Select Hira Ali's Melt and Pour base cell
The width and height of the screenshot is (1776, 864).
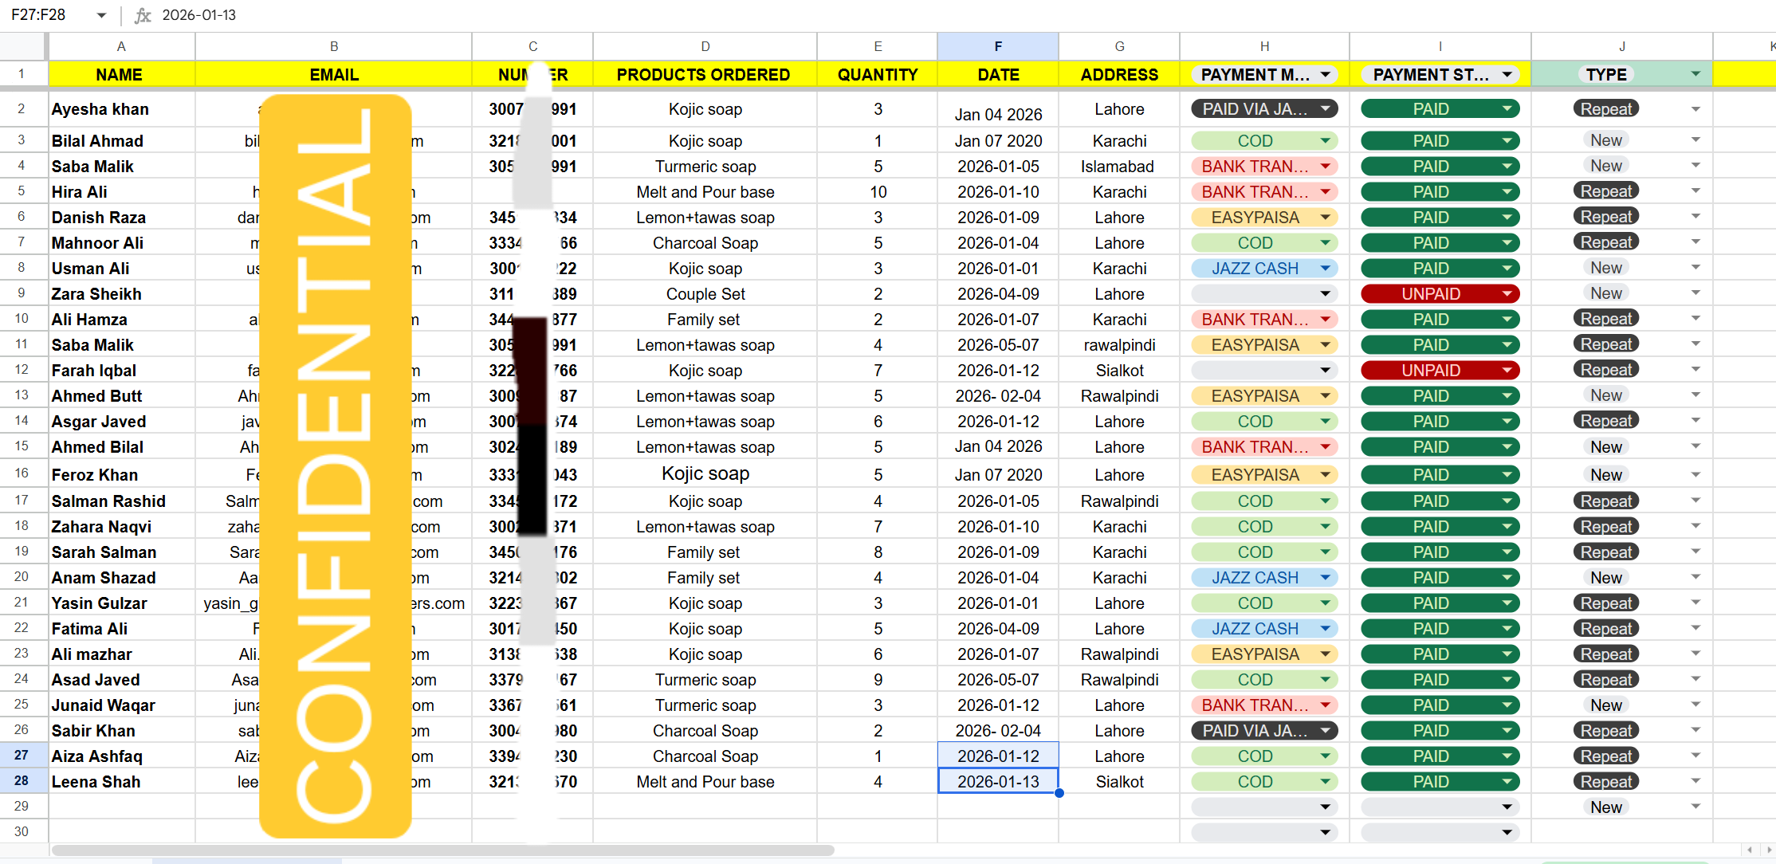705,192
